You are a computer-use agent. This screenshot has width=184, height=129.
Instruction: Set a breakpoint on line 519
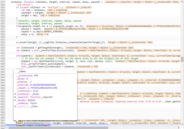(3, 7)
